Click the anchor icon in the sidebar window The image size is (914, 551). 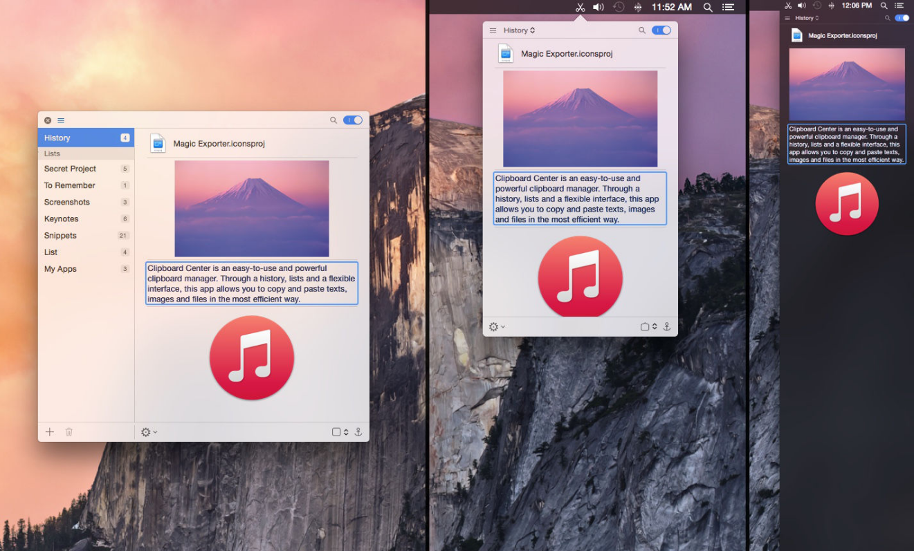(x=358, y=432)
